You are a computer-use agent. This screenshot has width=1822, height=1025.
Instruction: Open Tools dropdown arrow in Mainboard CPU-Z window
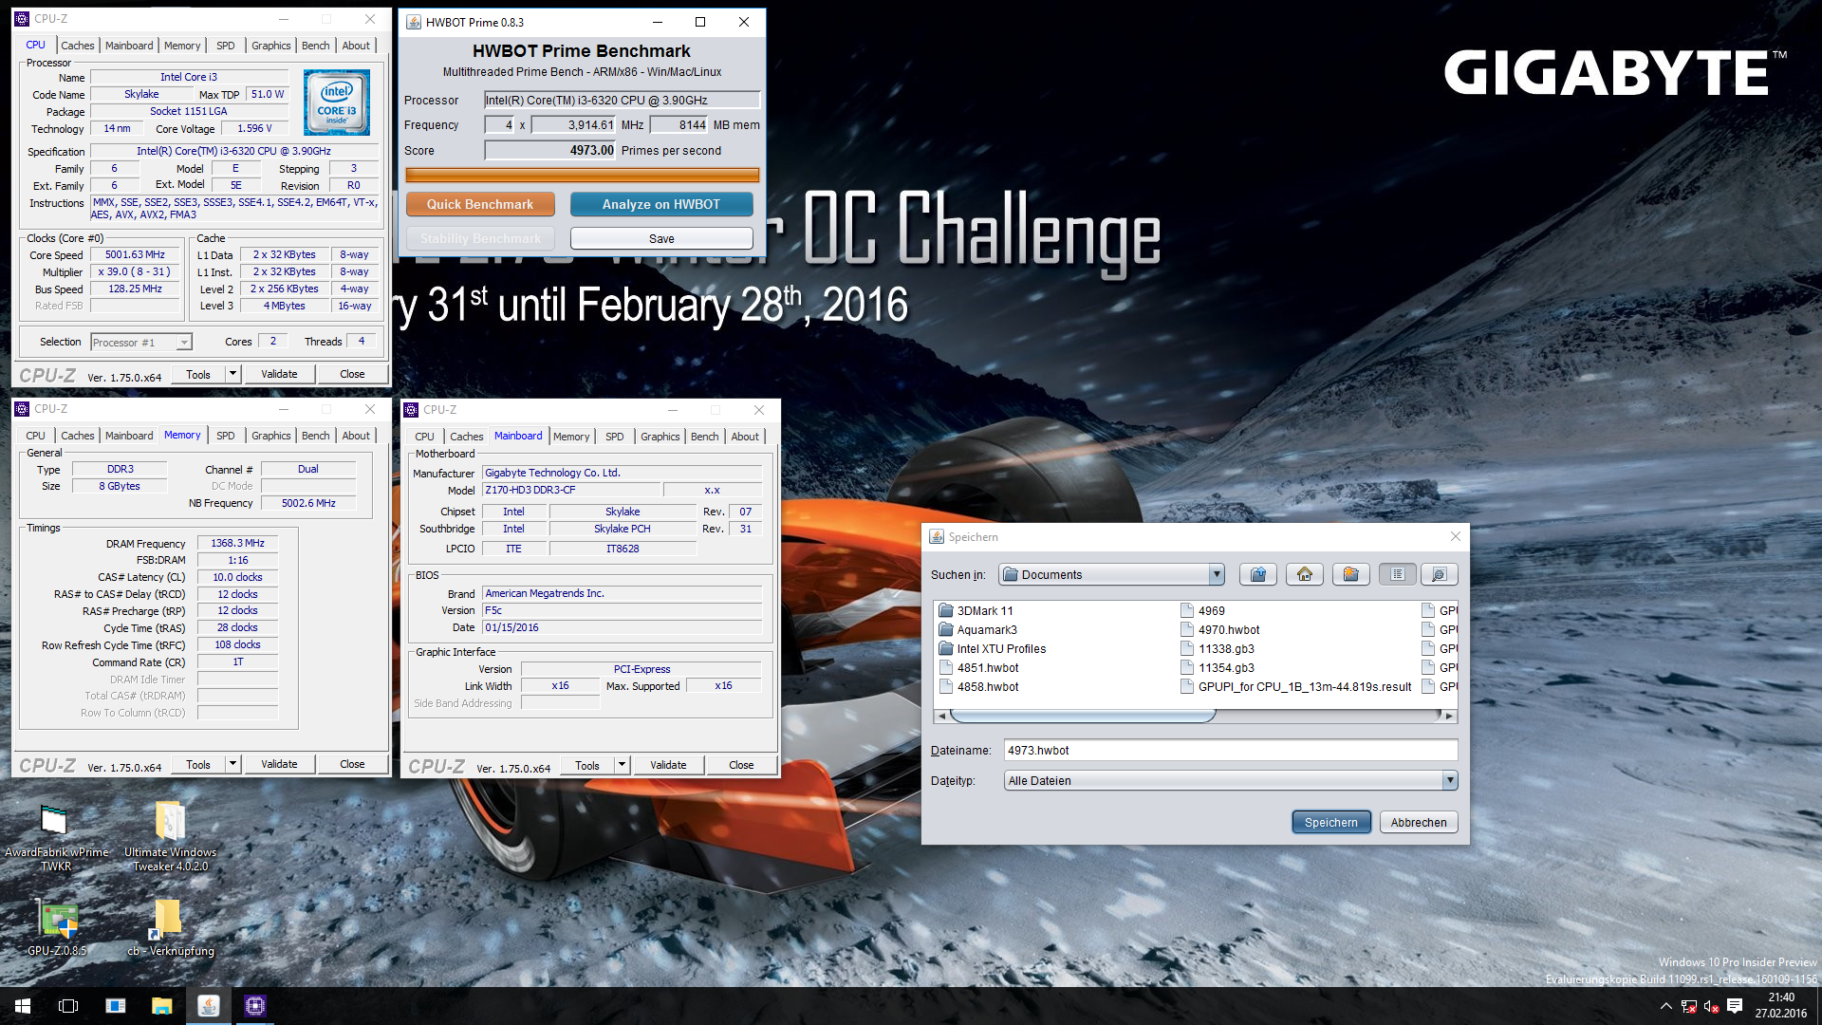click(x=622, y=765)
